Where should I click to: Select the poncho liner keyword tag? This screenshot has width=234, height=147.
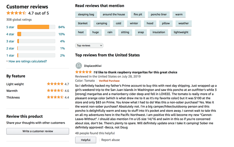pos(159,14)
